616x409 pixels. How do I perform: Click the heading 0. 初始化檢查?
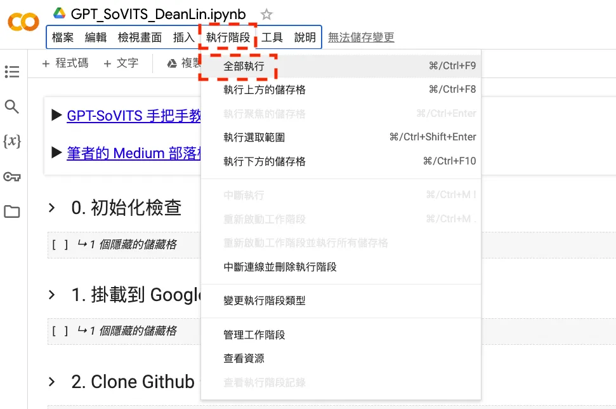click(126, 208)
